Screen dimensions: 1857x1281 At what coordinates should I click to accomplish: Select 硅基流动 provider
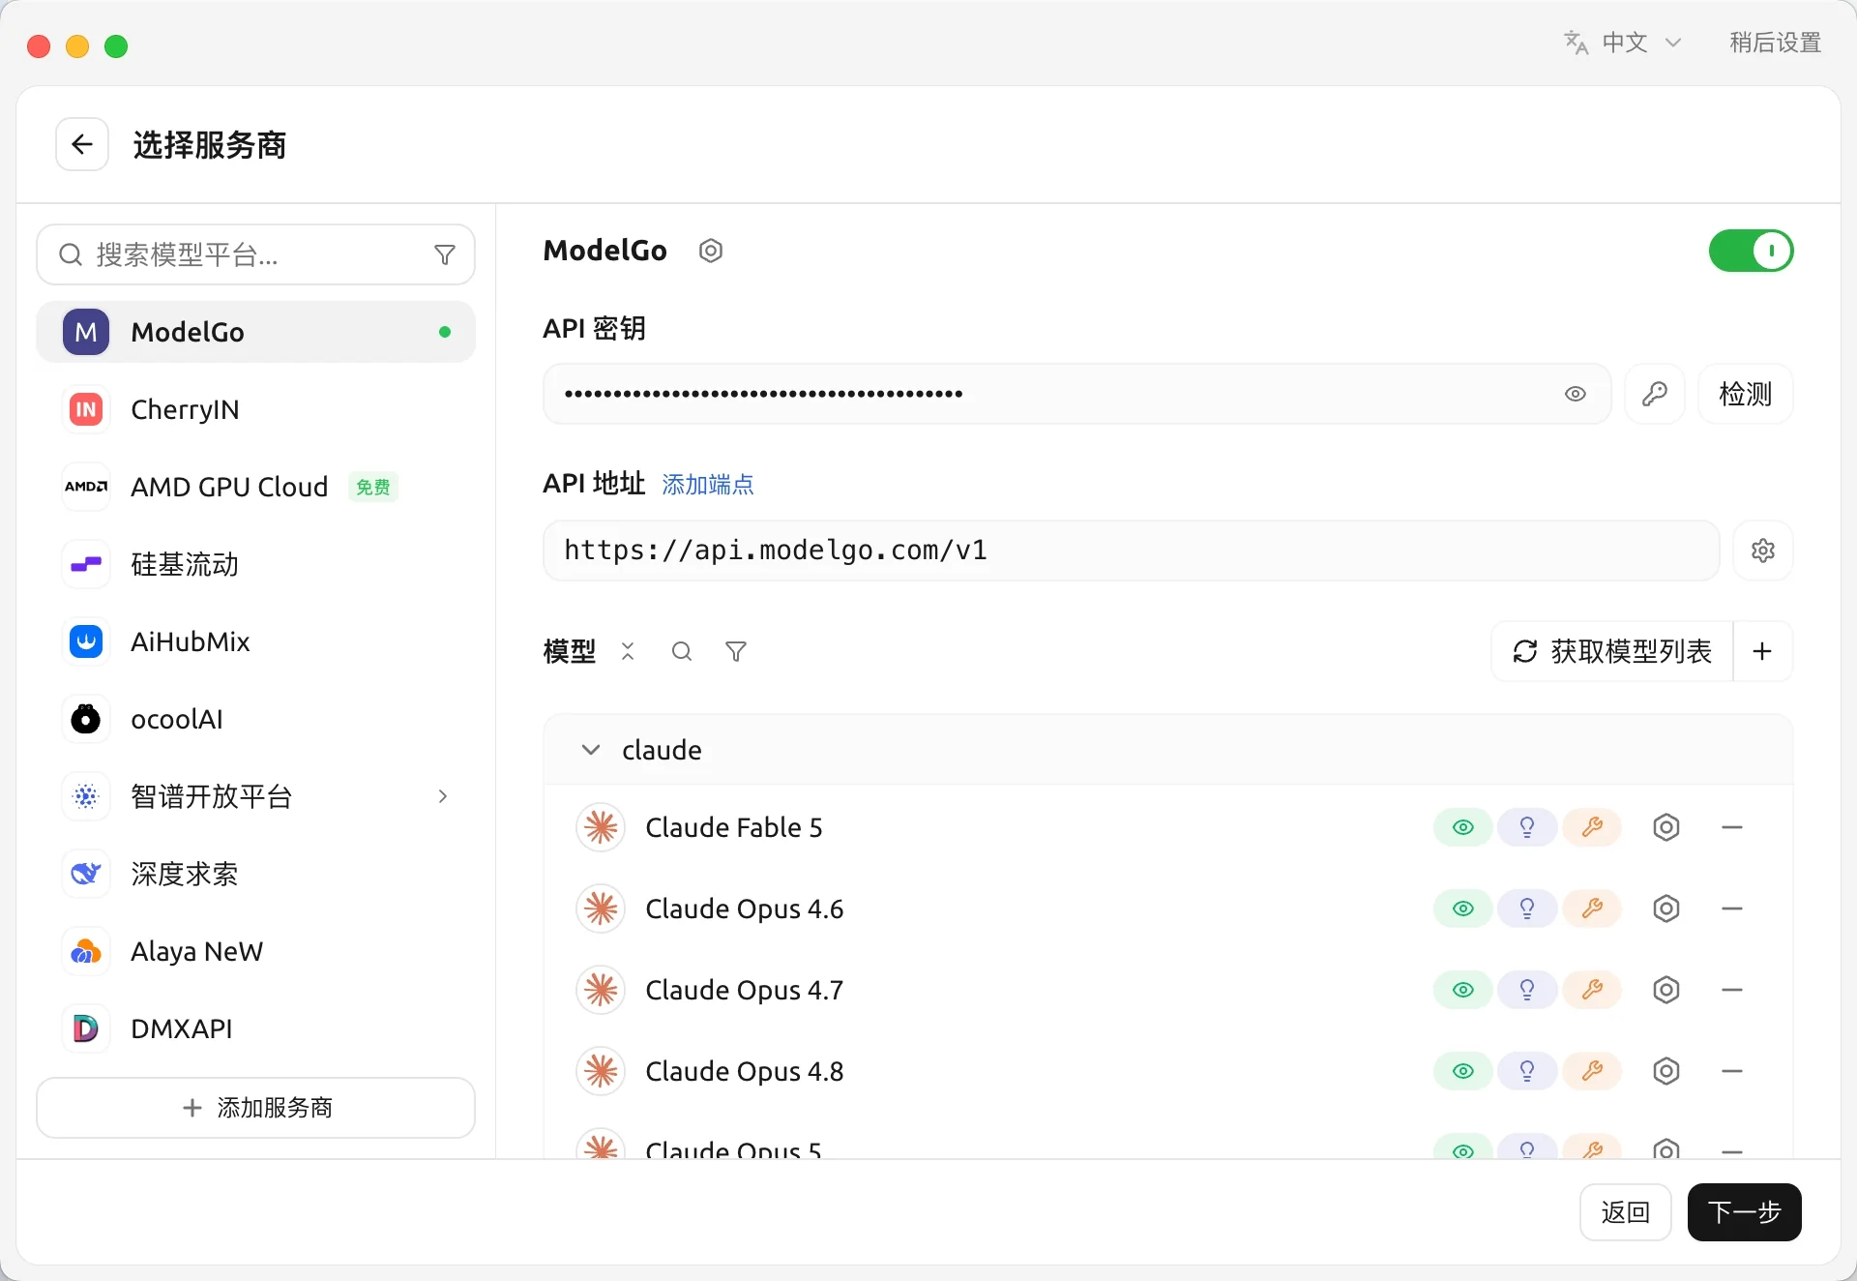click(x=255, y=564)
